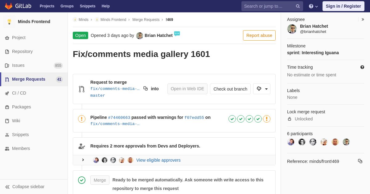Open pipeline #74460663 link
Viewport: 370px width, 194px height.
[119, 118]
